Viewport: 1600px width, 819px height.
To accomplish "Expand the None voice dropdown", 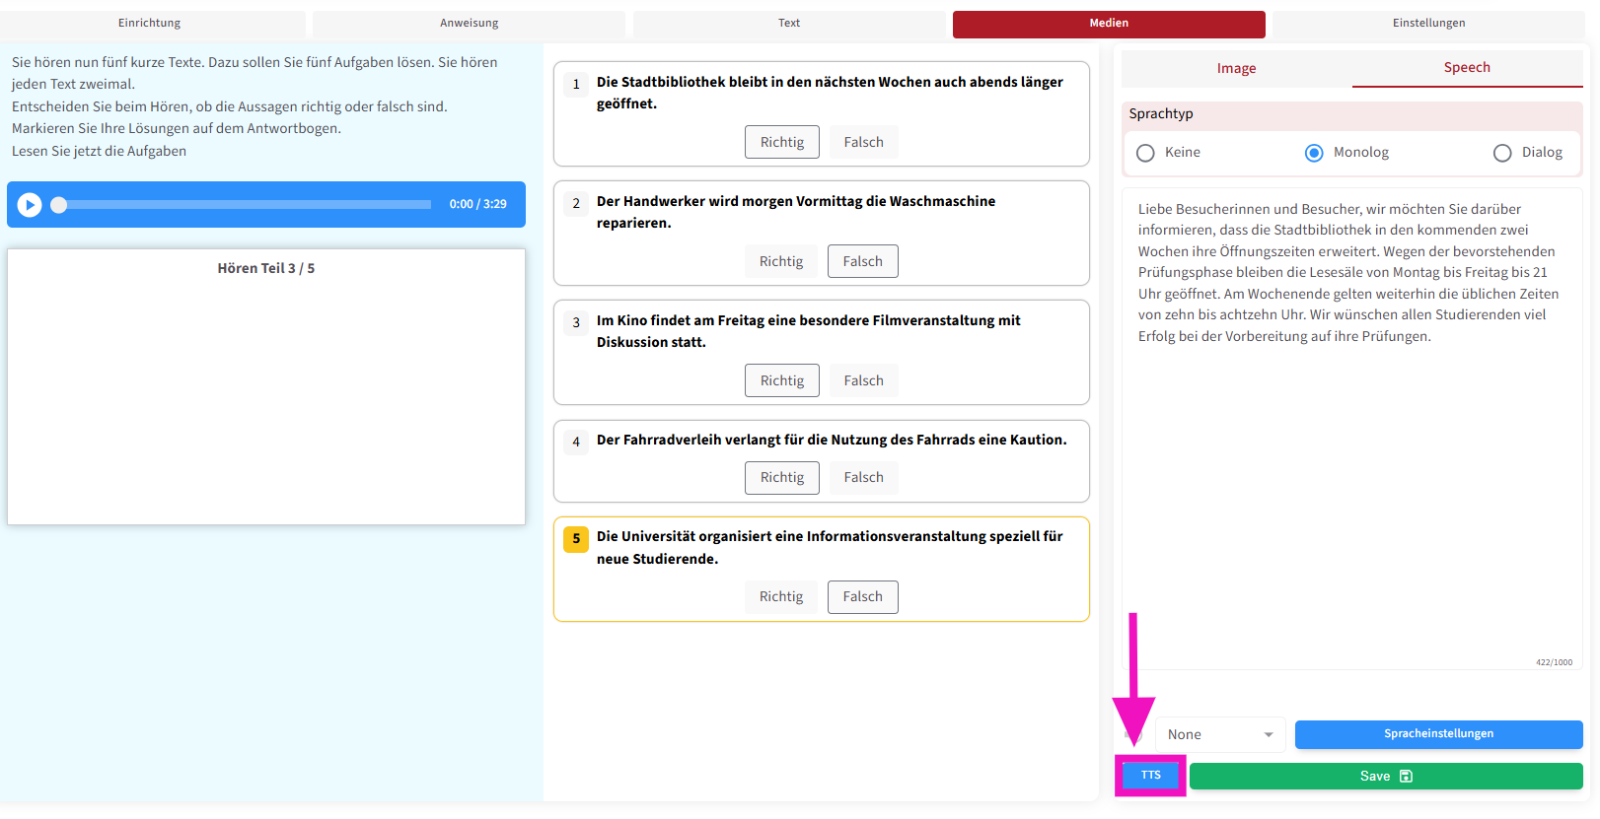I will pos(1220,735).
